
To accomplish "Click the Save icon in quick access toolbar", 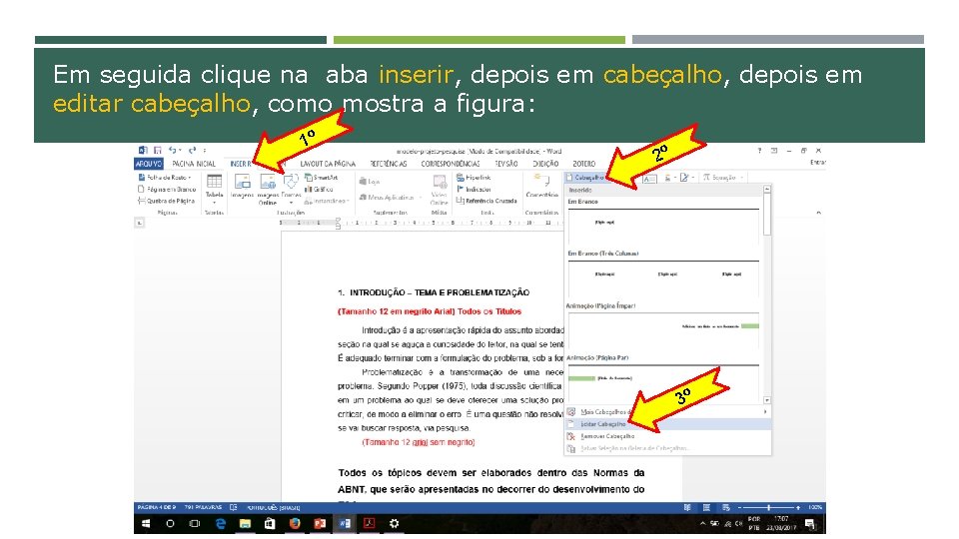I will coord(158,151).
